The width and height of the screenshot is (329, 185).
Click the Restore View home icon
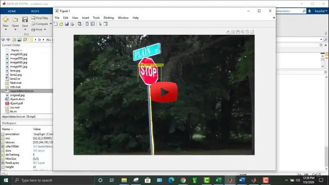[252, 32]
